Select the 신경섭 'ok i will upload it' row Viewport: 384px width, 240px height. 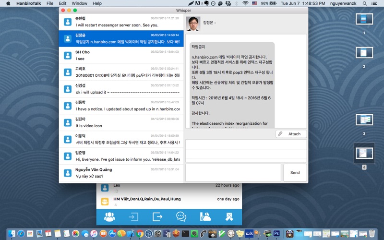pos(121,89)
